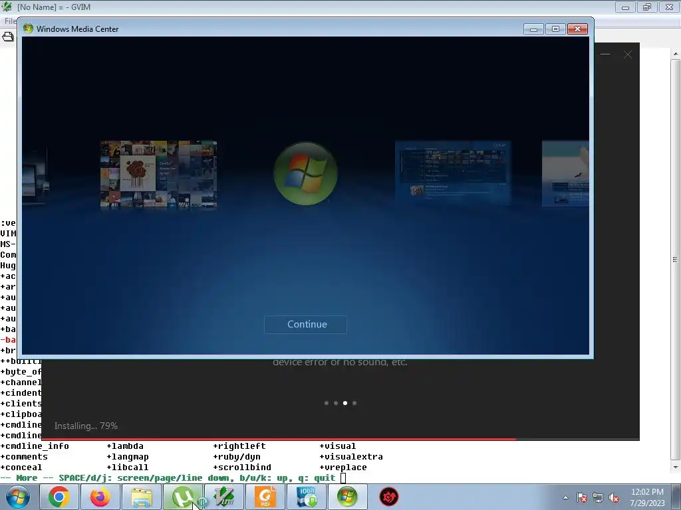Select the first installer slide dot
The height and width of the screenshot is (510, 681).
tap(326, 403)
